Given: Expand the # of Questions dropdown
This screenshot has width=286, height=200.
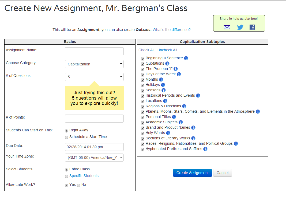Looking at the screenshot, I should [94, 77].
